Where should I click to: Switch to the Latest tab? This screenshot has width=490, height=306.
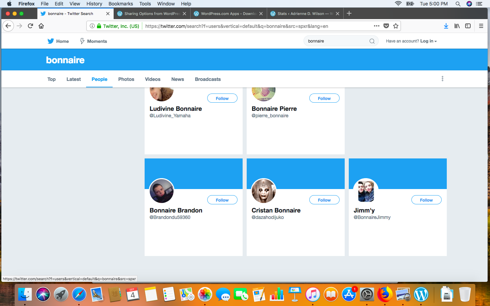[x=73, y=79]
